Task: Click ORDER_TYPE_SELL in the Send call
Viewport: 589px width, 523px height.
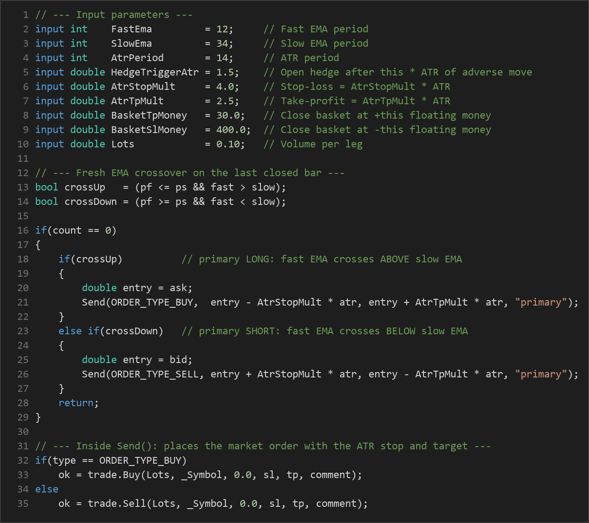Action: (x=155, y=374)
